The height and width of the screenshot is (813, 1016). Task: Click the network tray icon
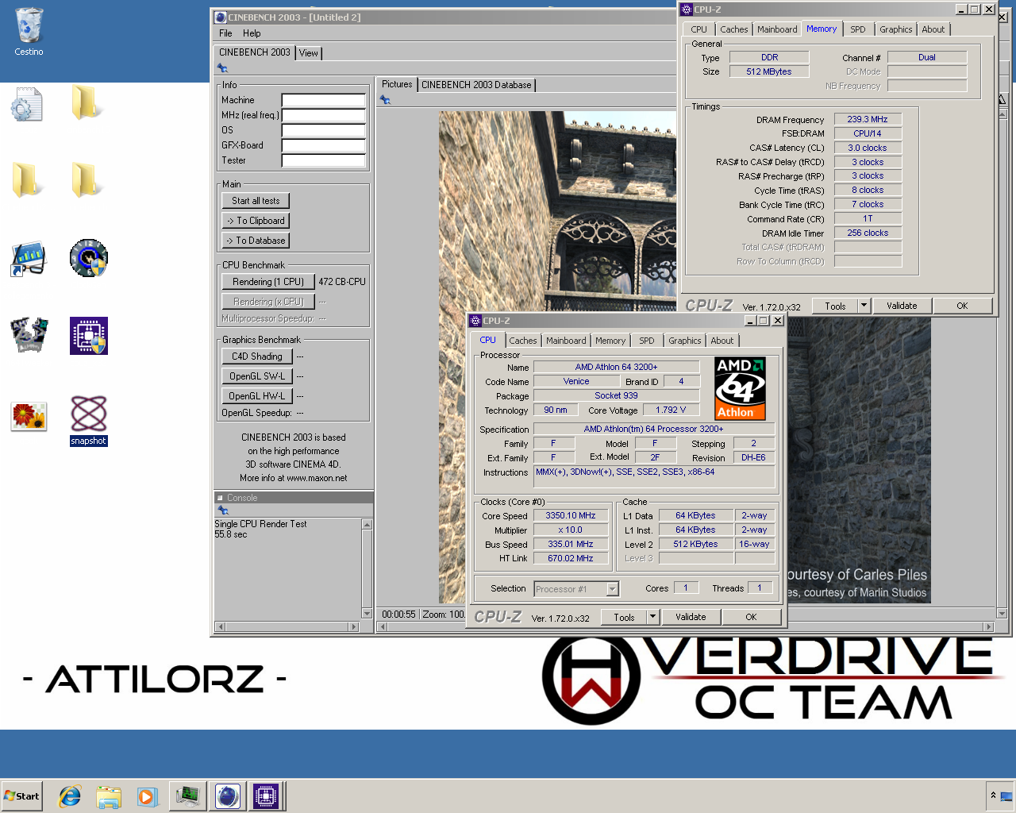(x=1006, y=796)
